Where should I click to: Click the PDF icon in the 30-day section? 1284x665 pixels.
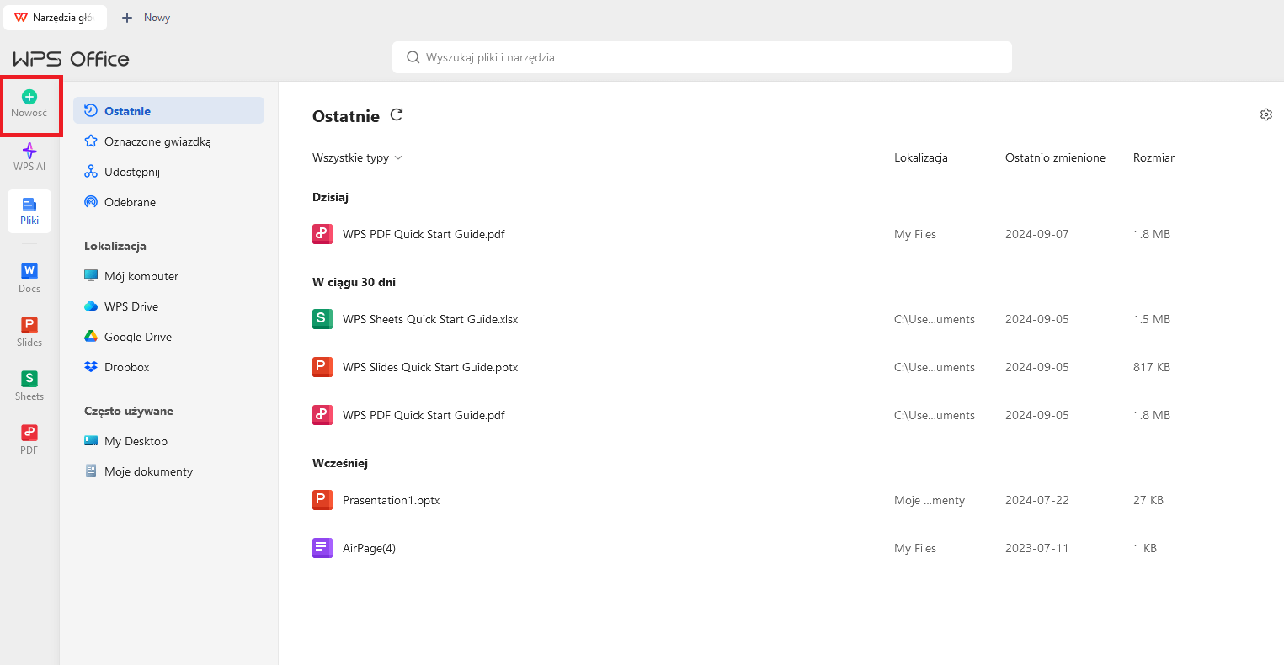pos(322,415)
